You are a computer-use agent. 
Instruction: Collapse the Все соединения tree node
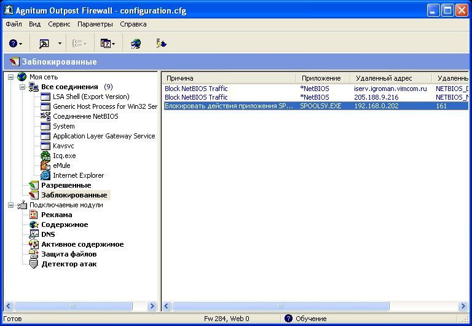22,87
